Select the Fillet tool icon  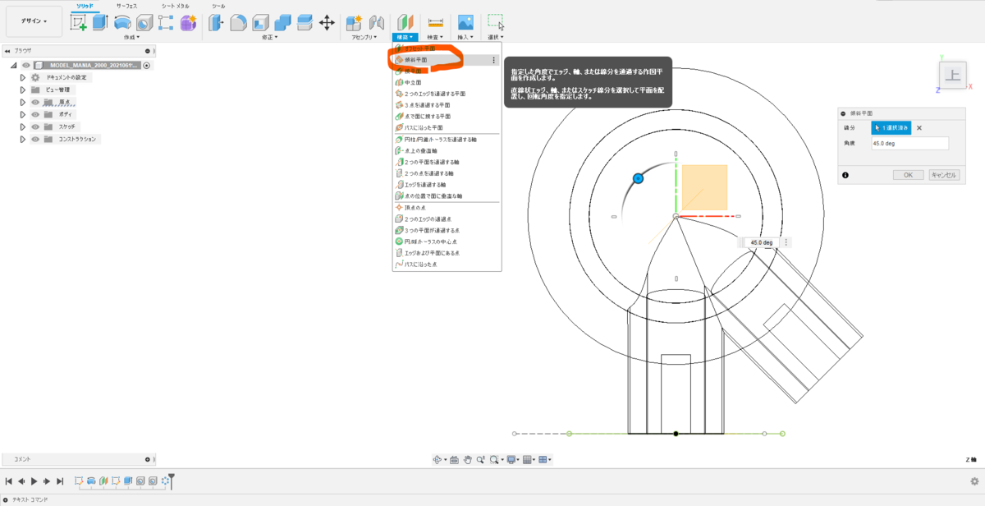tap(238, 23)
